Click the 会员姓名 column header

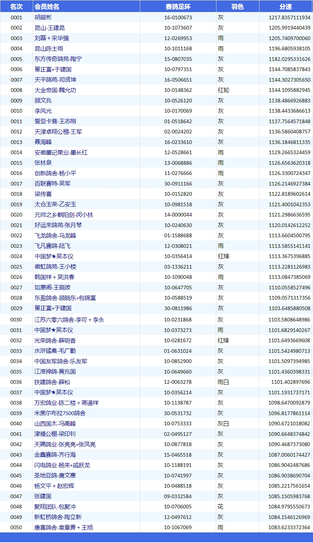[47, 7]
